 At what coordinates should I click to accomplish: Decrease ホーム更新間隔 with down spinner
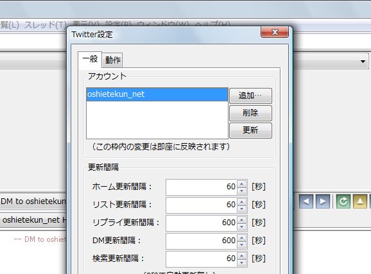click(x=241, y=191)
